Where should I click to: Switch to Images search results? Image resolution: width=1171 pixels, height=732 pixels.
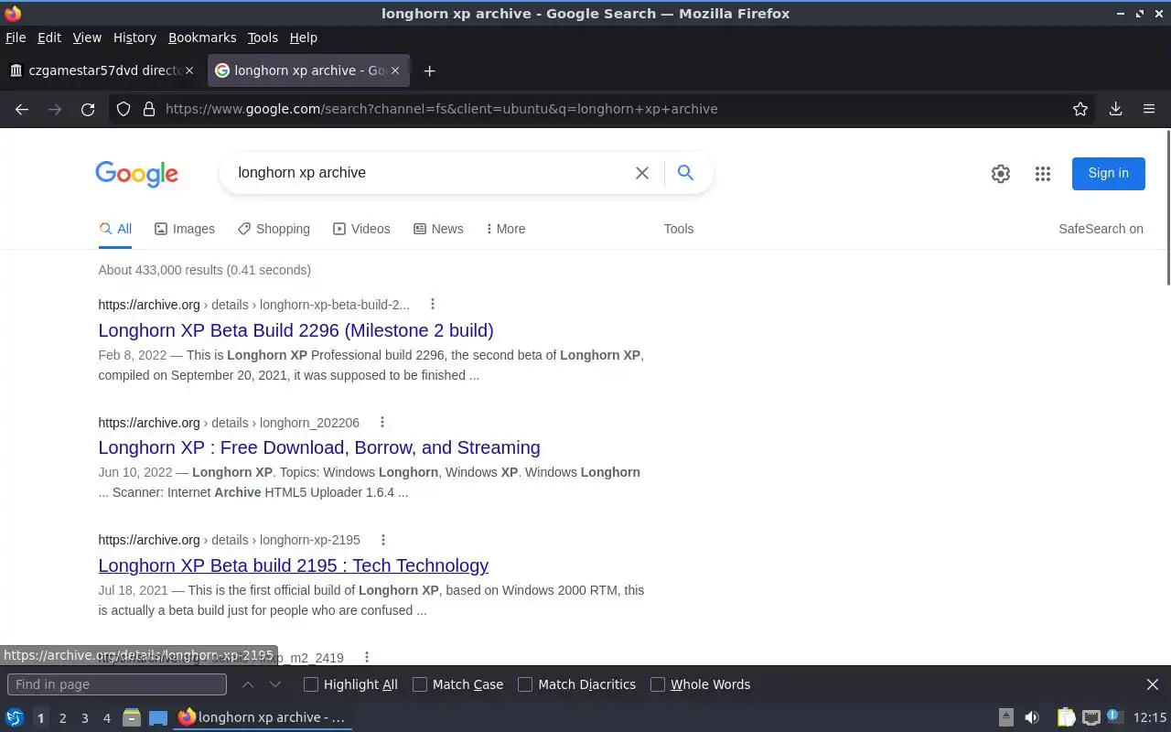pyautogui.click(x=185, y=229)
